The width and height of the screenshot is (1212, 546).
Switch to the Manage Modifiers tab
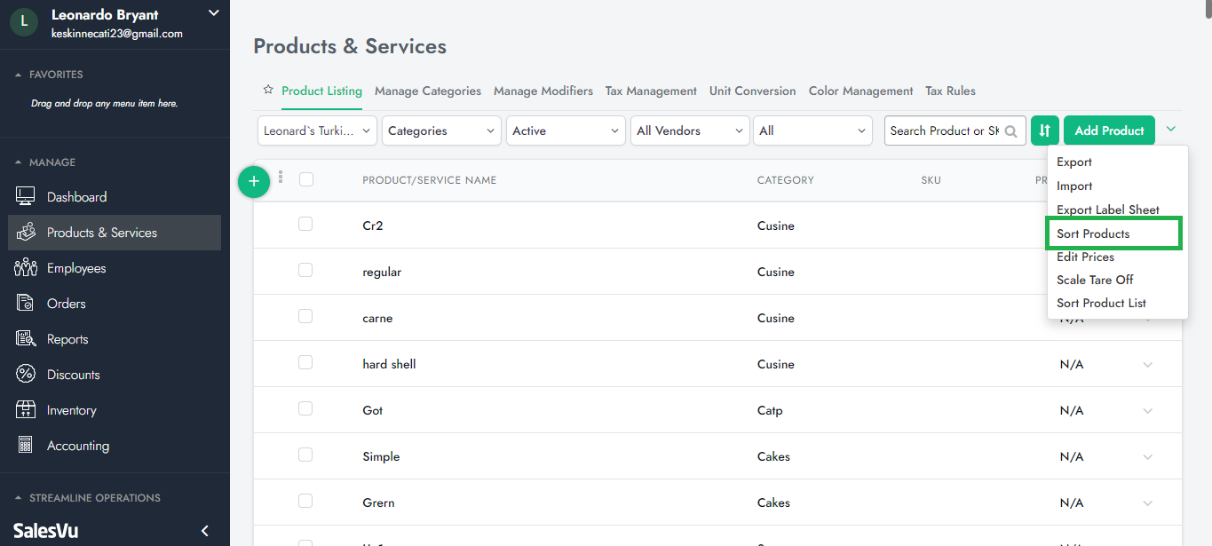pyautogui.click(x=543, y=91)
